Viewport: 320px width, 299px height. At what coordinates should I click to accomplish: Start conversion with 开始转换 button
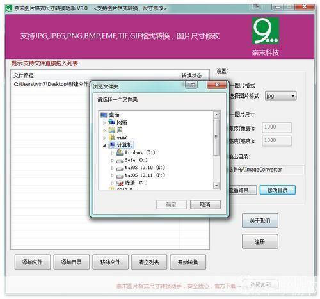pyautogui.click(x=188, y=262)
